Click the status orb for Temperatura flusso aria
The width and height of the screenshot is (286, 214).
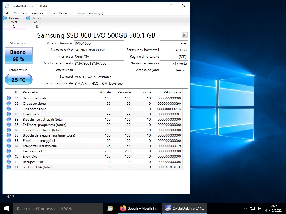(x=9, y=145)
